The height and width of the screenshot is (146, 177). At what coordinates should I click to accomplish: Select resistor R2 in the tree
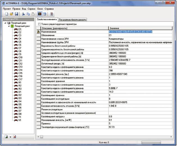(x=20, y=85)
